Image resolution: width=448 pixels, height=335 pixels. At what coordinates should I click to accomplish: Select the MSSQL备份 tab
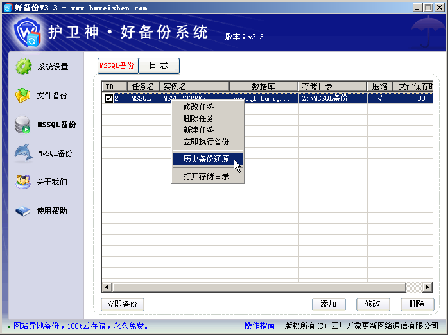[117, 65]
